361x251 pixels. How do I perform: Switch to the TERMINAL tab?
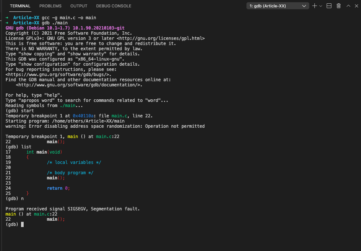(x=20, y=6)
